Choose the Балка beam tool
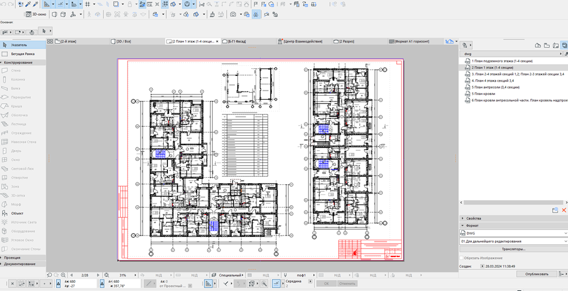The width and height of the screenshot is (568, 291). [x=23, y=89]
